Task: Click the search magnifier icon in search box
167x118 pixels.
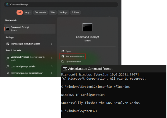Action: [7, 4]
